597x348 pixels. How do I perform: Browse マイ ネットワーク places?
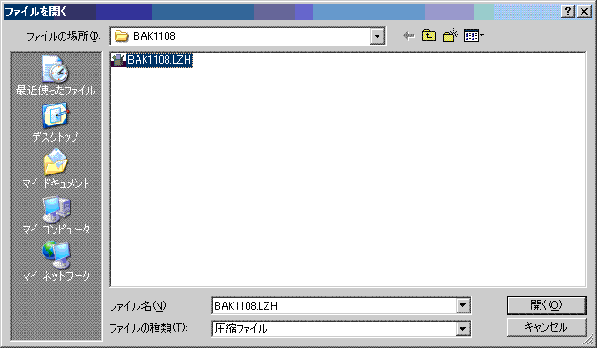tap(56, 262)
